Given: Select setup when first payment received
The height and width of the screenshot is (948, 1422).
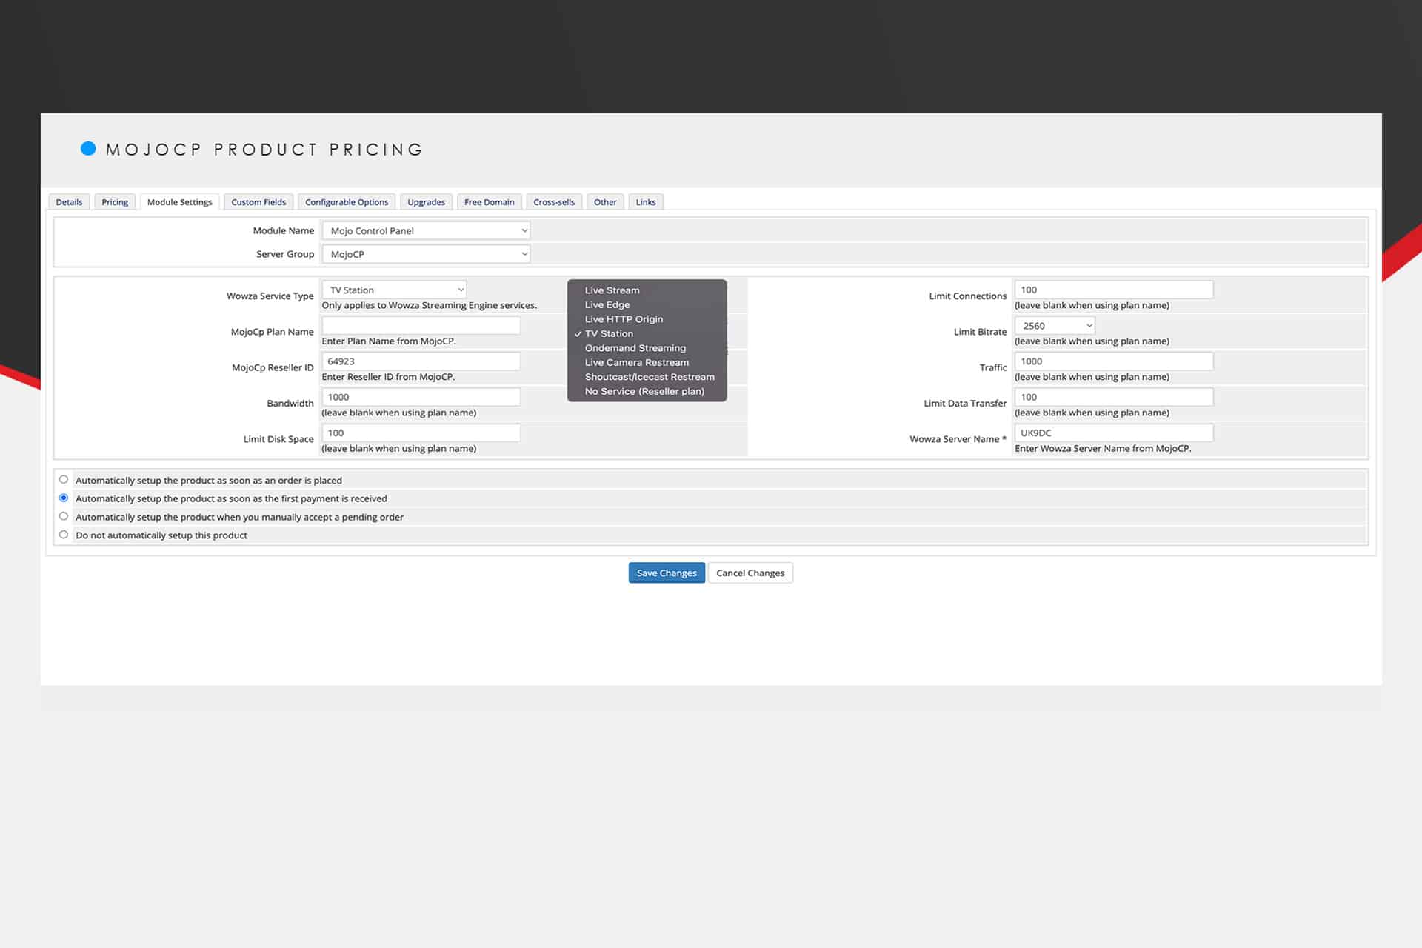Looking at the screenshot, I should (64, 498).
